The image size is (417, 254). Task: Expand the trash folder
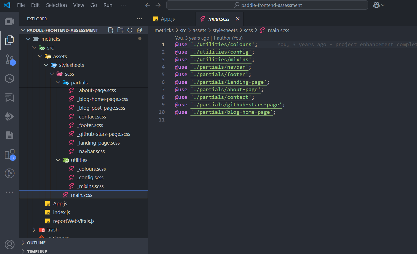(52, 230)
